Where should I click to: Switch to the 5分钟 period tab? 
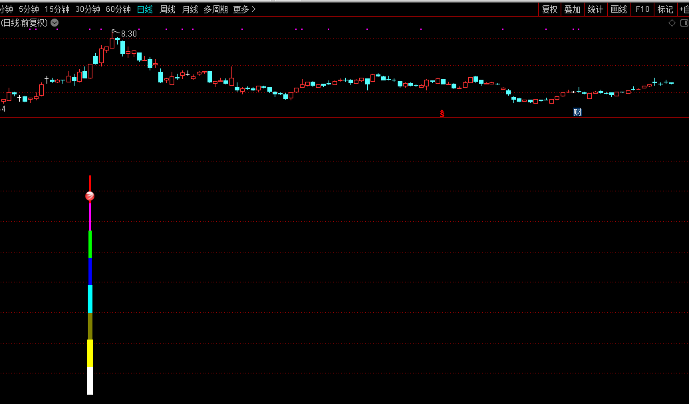29,9
